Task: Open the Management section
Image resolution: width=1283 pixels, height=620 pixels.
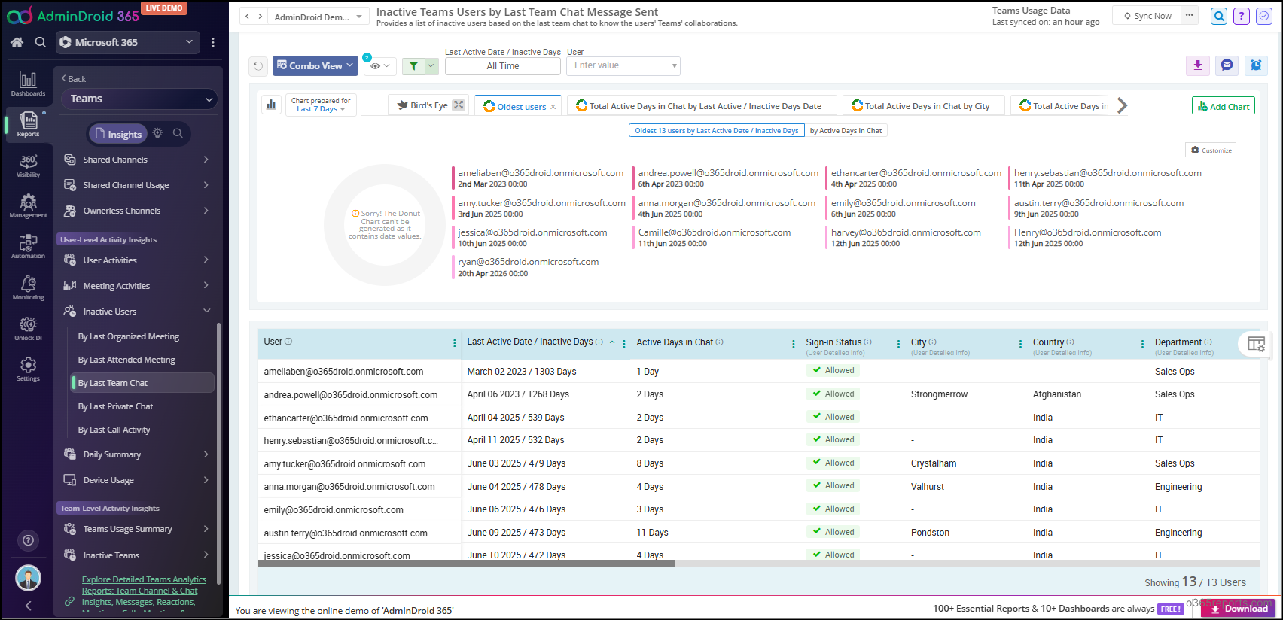Action: click(x=28, y=205)
